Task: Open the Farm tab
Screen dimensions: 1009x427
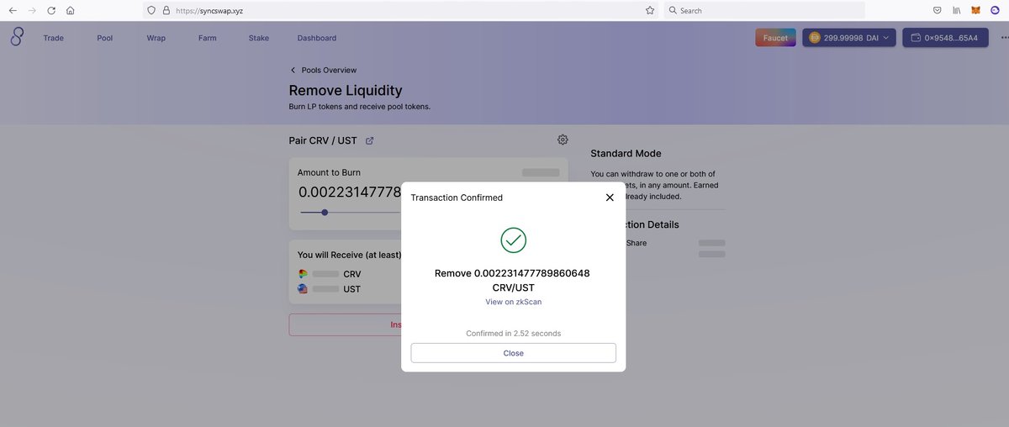Action: tap(208, 38)
